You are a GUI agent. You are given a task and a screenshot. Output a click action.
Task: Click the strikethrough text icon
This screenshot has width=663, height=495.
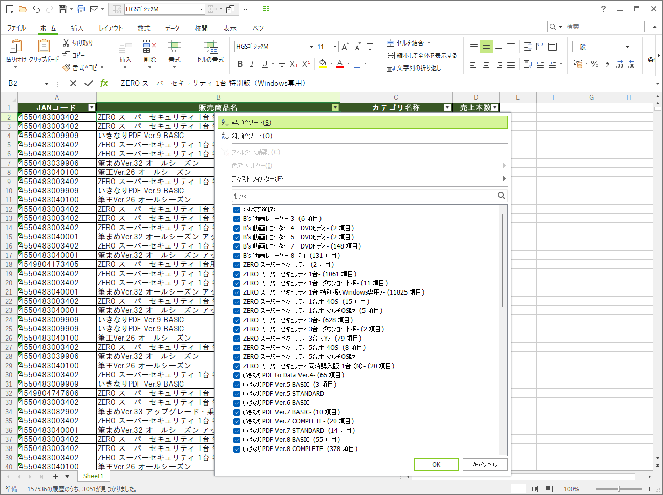[282, 64]
